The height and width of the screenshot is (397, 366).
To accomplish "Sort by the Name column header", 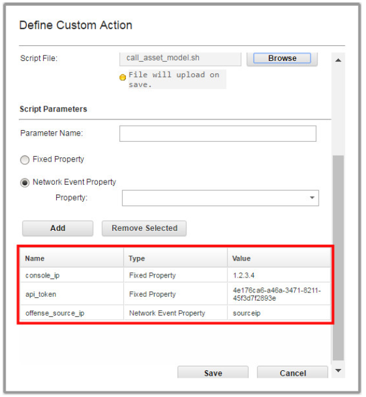I will [x=72, y=258].
